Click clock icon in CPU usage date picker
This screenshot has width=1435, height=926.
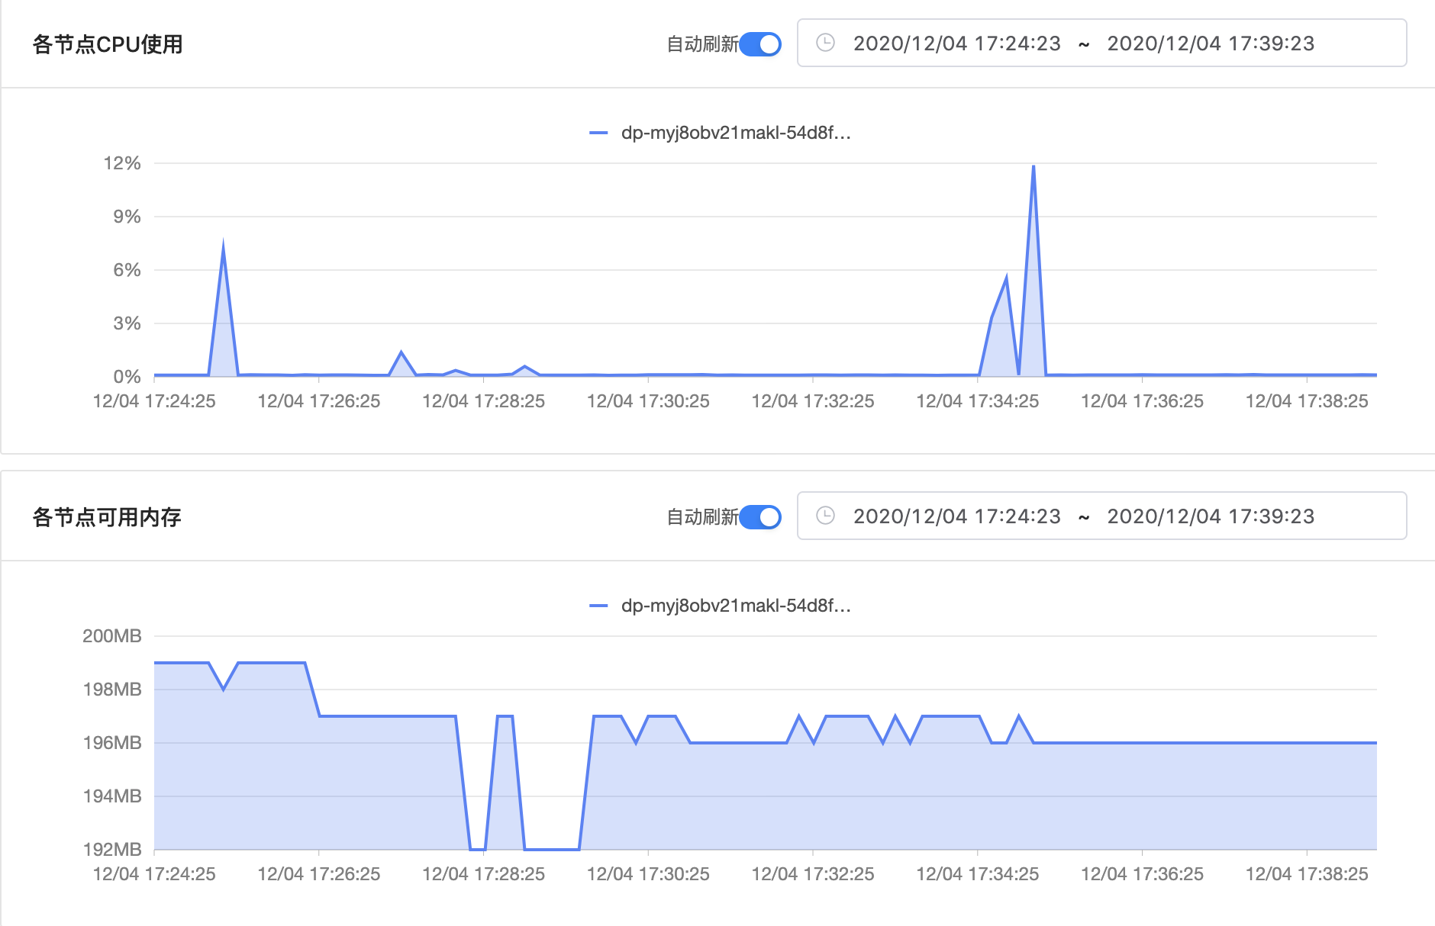point(825,43)
